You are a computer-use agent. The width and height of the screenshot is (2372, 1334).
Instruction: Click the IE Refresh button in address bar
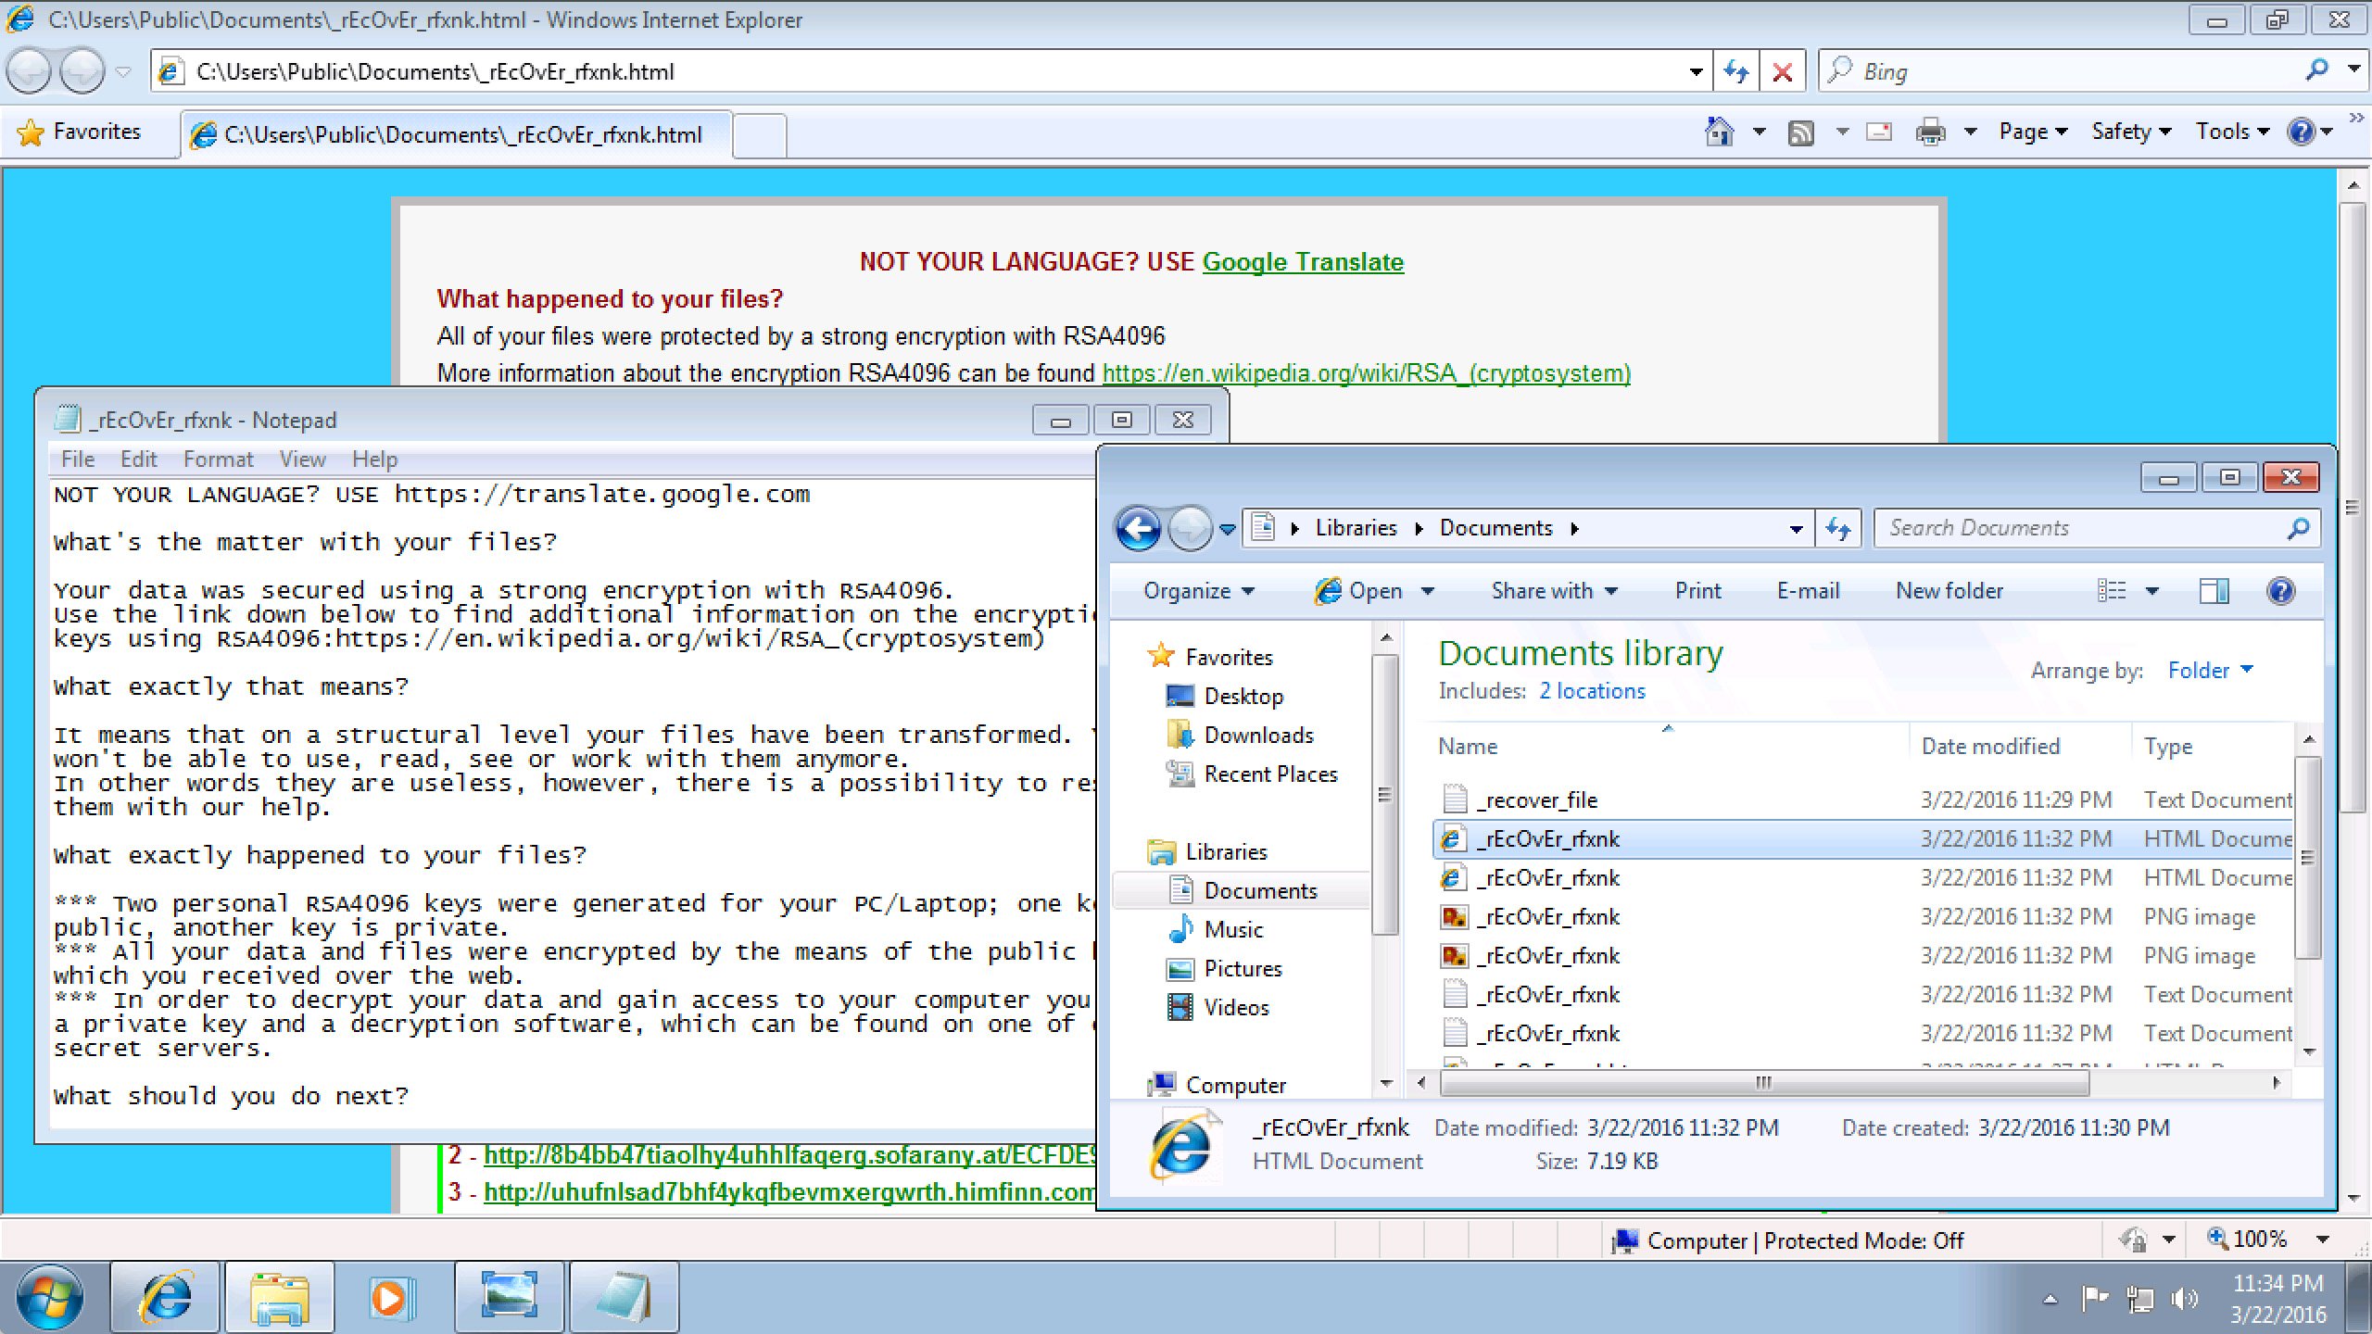coord(1735,71)
